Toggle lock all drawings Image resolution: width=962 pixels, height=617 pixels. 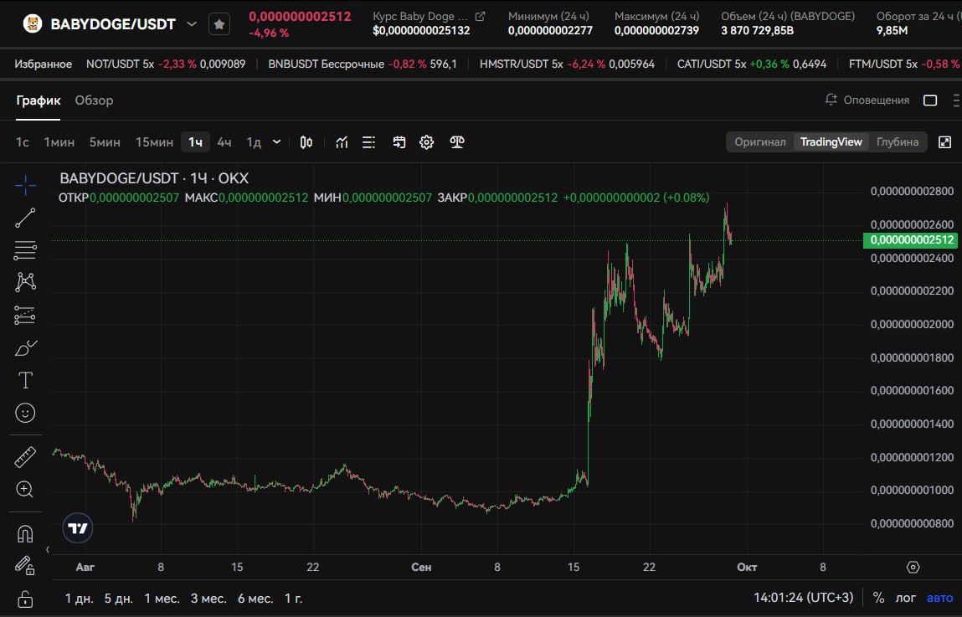click(25, 599)
